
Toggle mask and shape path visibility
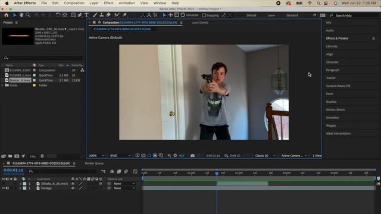tap(149, 156)
